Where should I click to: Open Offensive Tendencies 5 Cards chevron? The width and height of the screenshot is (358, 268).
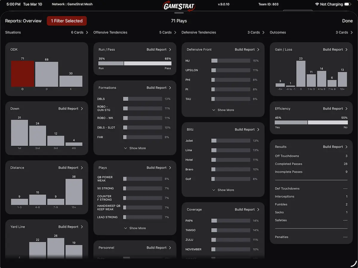click(175, 32)
